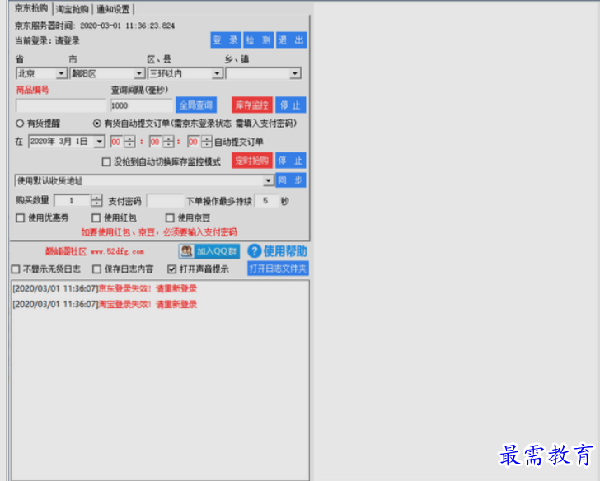
Task: Click 停止 next to 库存监控
Action: point(290,105)
